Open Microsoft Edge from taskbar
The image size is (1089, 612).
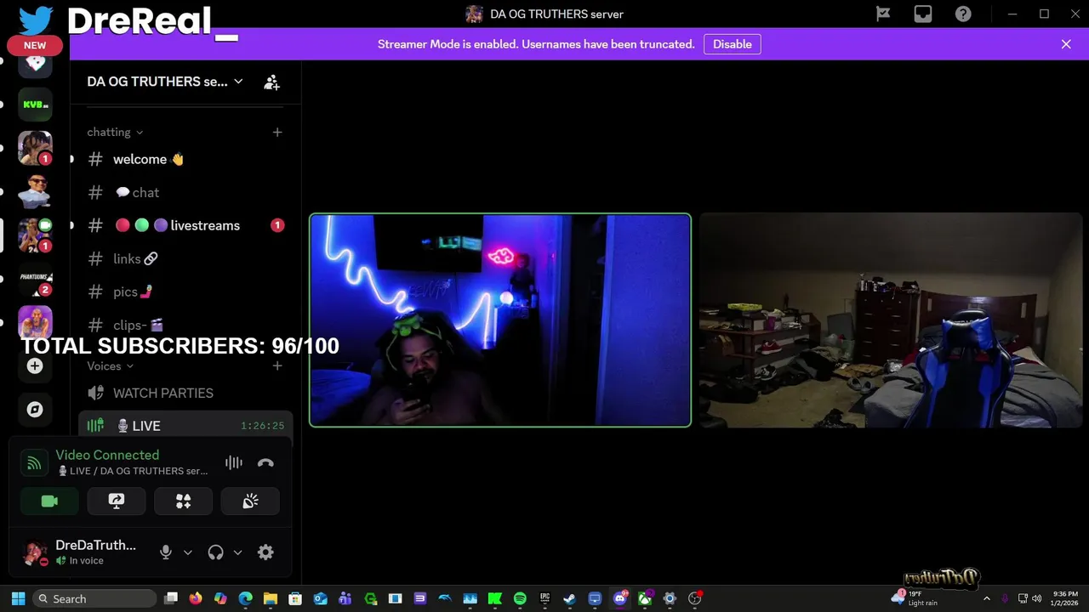tap(246, 598)
